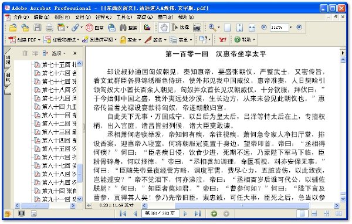Open the 高级 menu

click(x=145, y=17)
